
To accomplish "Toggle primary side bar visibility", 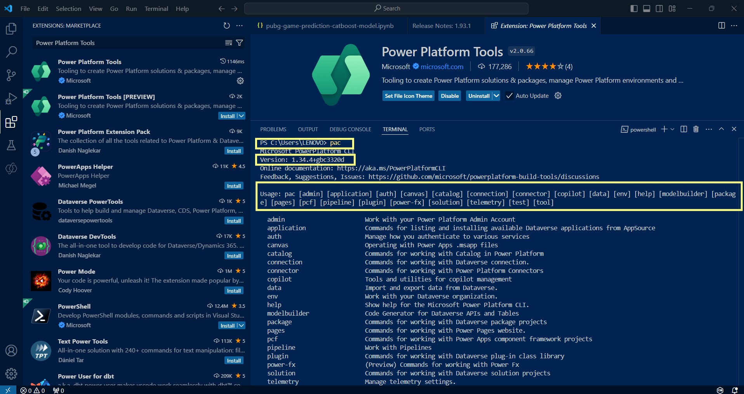I will tap(634, 9).
